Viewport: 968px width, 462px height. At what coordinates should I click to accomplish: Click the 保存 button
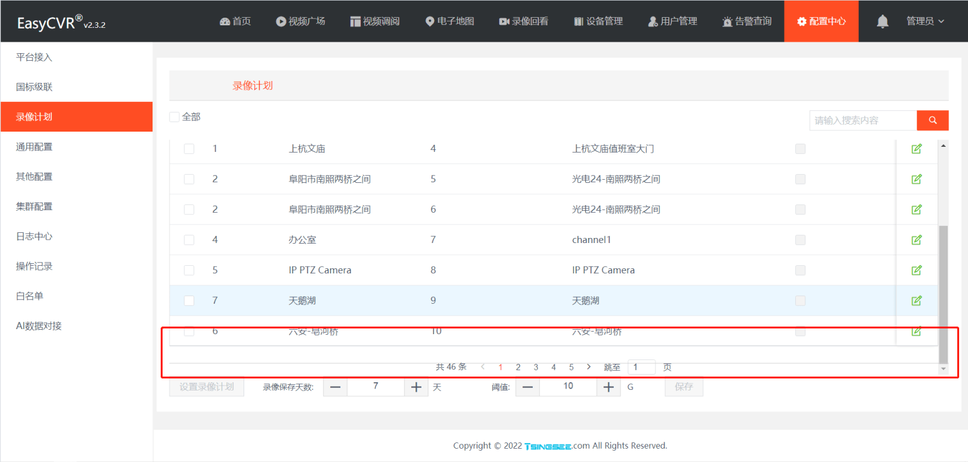point(684,387)
